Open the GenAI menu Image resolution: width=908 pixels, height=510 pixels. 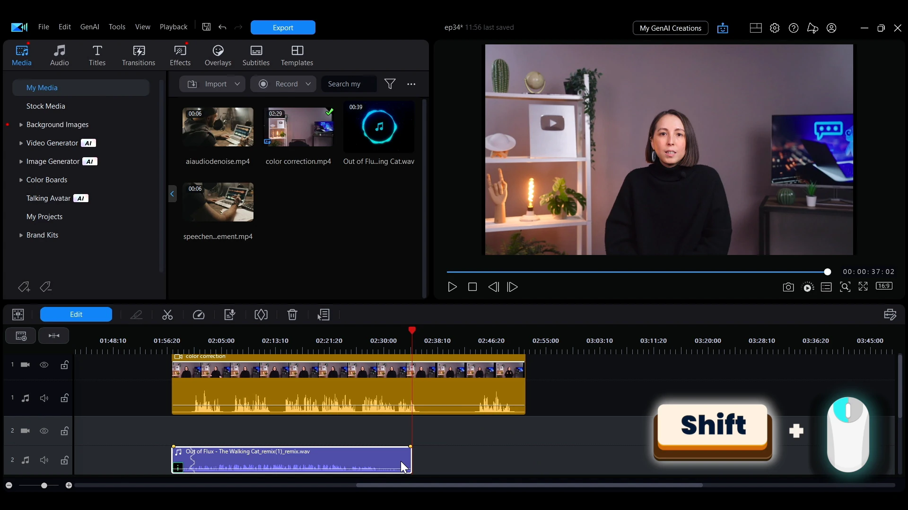click(x=90, y=27)
